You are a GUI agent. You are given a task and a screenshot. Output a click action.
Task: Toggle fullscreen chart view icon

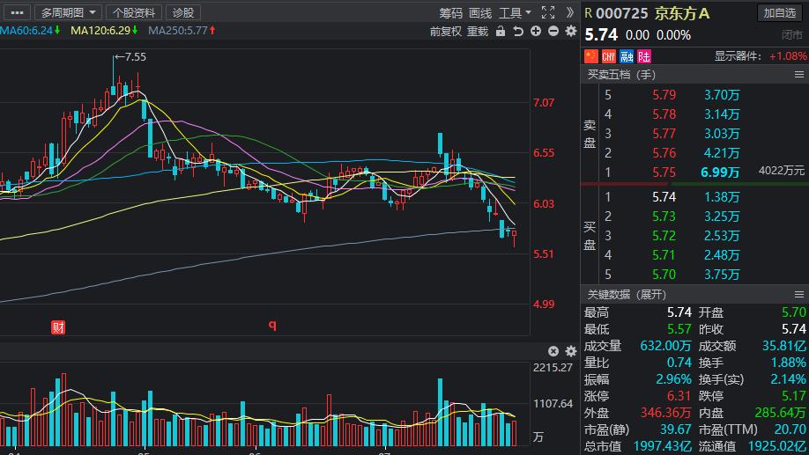[x=548, y=12]
